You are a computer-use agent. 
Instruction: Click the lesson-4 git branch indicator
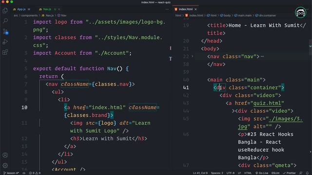point(11,173)
